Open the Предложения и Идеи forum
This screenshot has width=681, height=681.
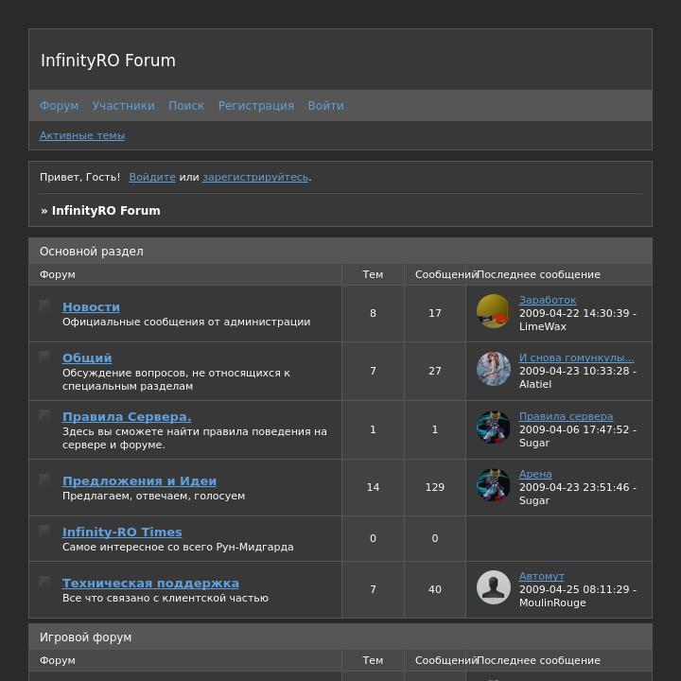pyautogui.click(x=139, y=480)
